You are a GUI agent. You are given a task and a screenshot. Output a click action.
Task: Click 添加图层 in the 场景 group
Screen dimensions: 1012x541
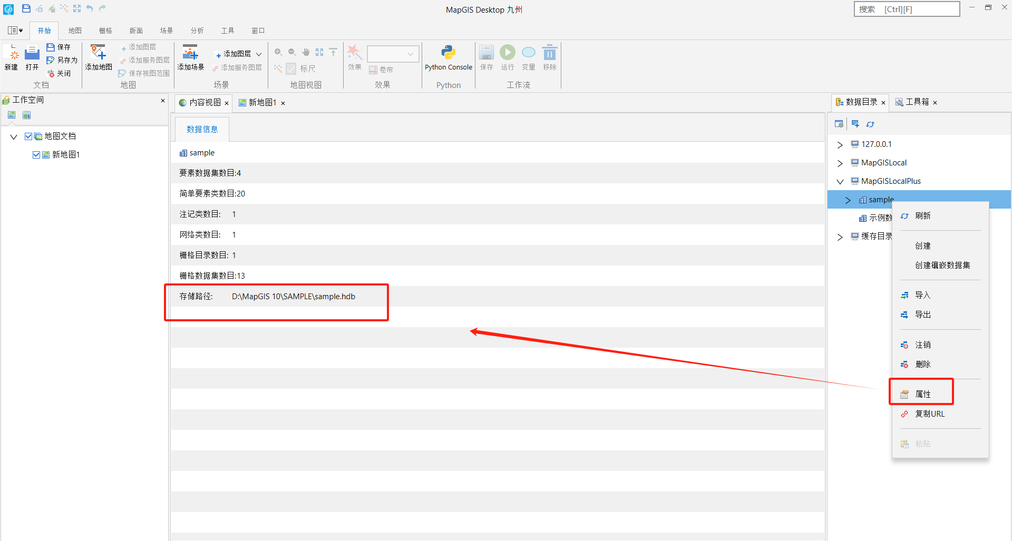(232, 54)
